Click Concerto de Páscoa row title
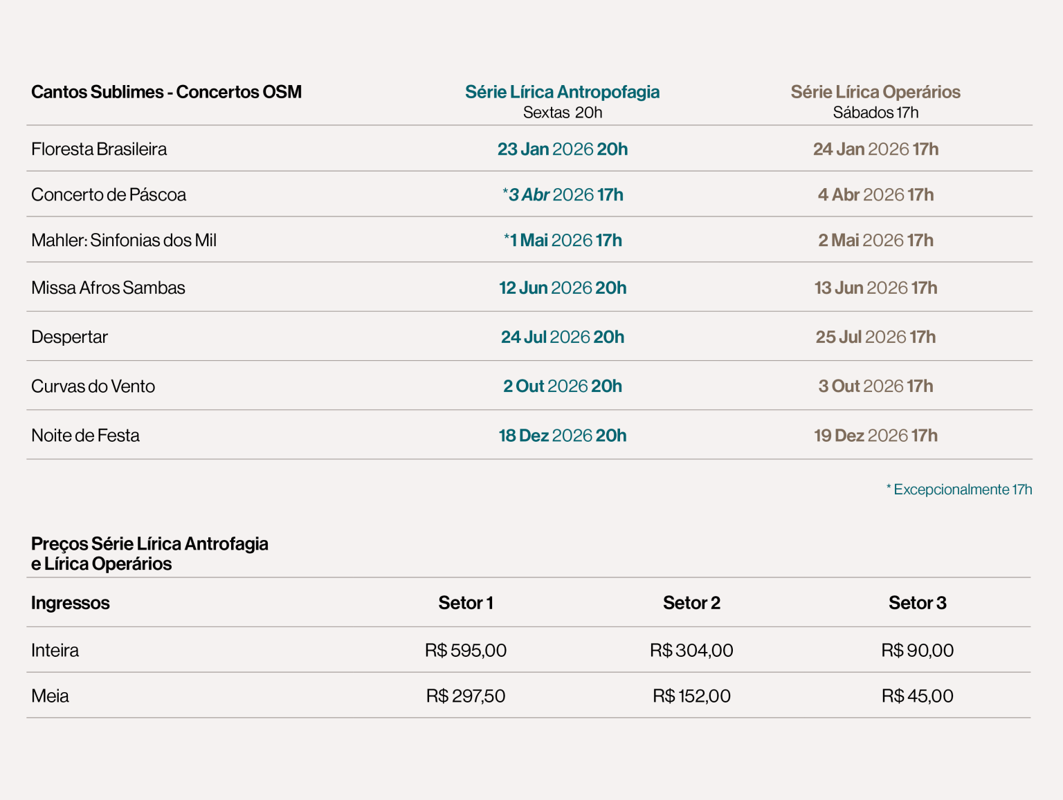This screenshot has width=1063, height=800. [x=109, y=195]
